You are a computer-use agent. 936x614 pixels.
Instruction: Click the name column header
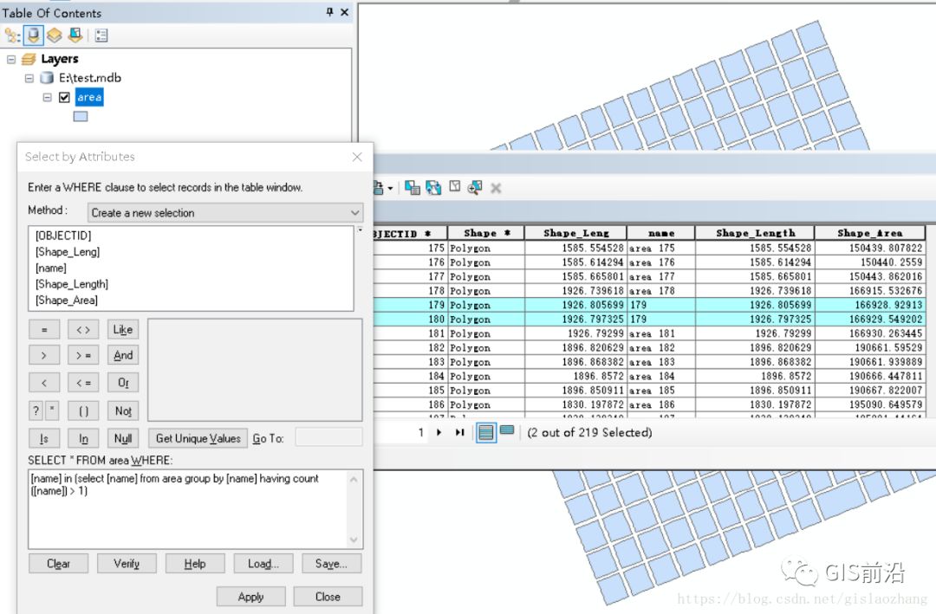coord(660,233)
